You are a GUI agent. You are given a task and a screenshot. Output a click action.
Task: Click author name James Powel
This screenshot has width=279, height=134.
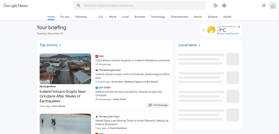(x=119, y=99)
